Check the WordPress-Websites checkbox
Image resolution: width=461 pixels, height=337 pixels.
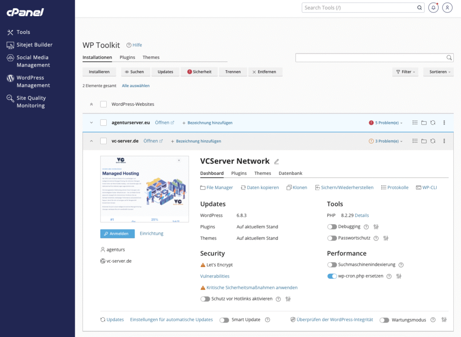(104, 104)
